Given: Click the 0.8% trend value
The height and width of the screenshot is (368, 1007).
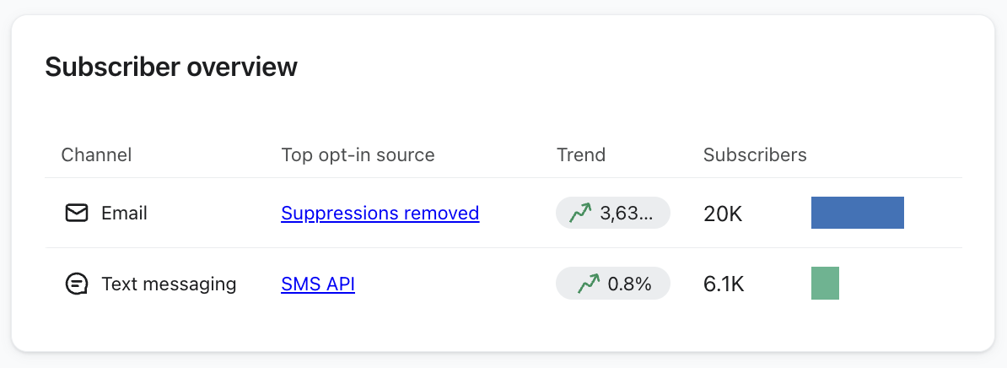Looking at the screenshot, I should pyautogui.click(x=629, y=284).
